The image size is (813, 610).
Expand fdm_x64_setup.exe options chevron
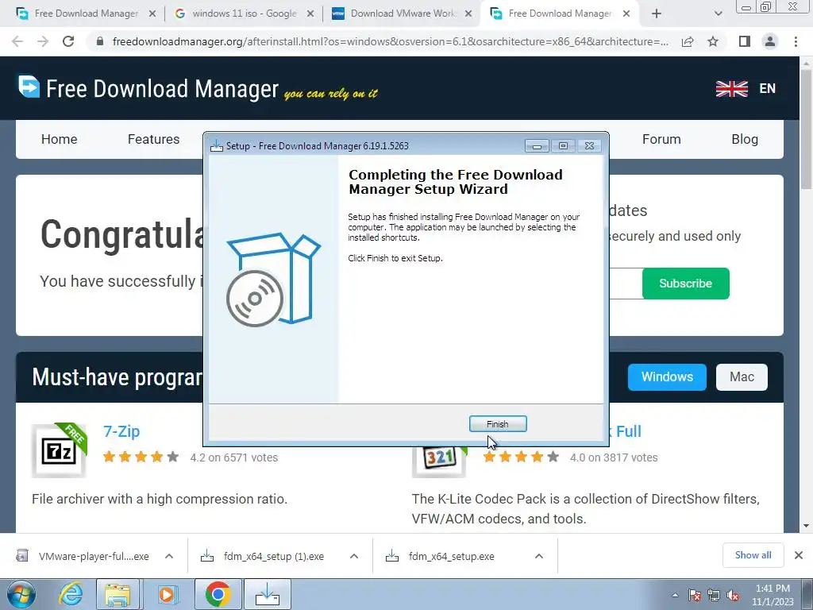pyautogui.click(x=539, y=556)
